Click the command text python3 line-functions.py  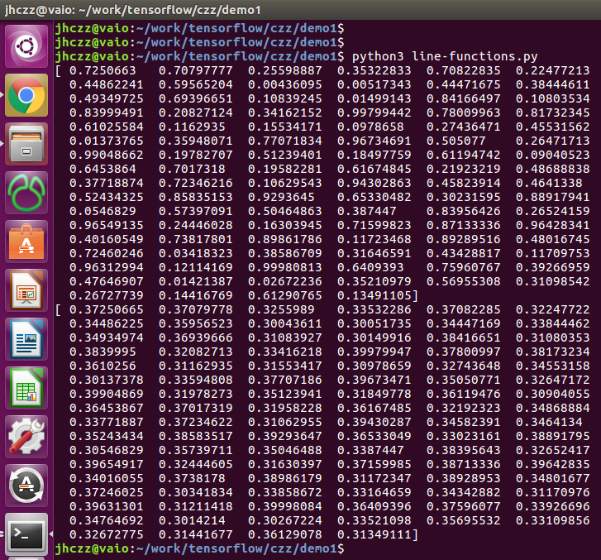coord(445,56)
